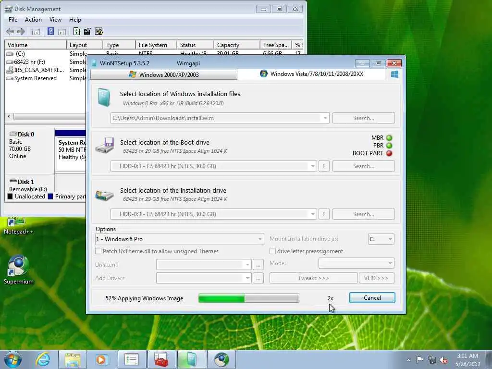Expand the install.wim path dropdown
The image size is (492, 369).
click(x=325, y=118)
